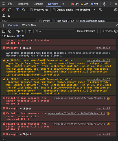
Task: Click the 1 hidden messages label
Action: coord(108,31)
